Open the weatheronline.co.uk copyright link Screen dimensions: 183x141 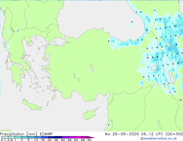(159, 138)
